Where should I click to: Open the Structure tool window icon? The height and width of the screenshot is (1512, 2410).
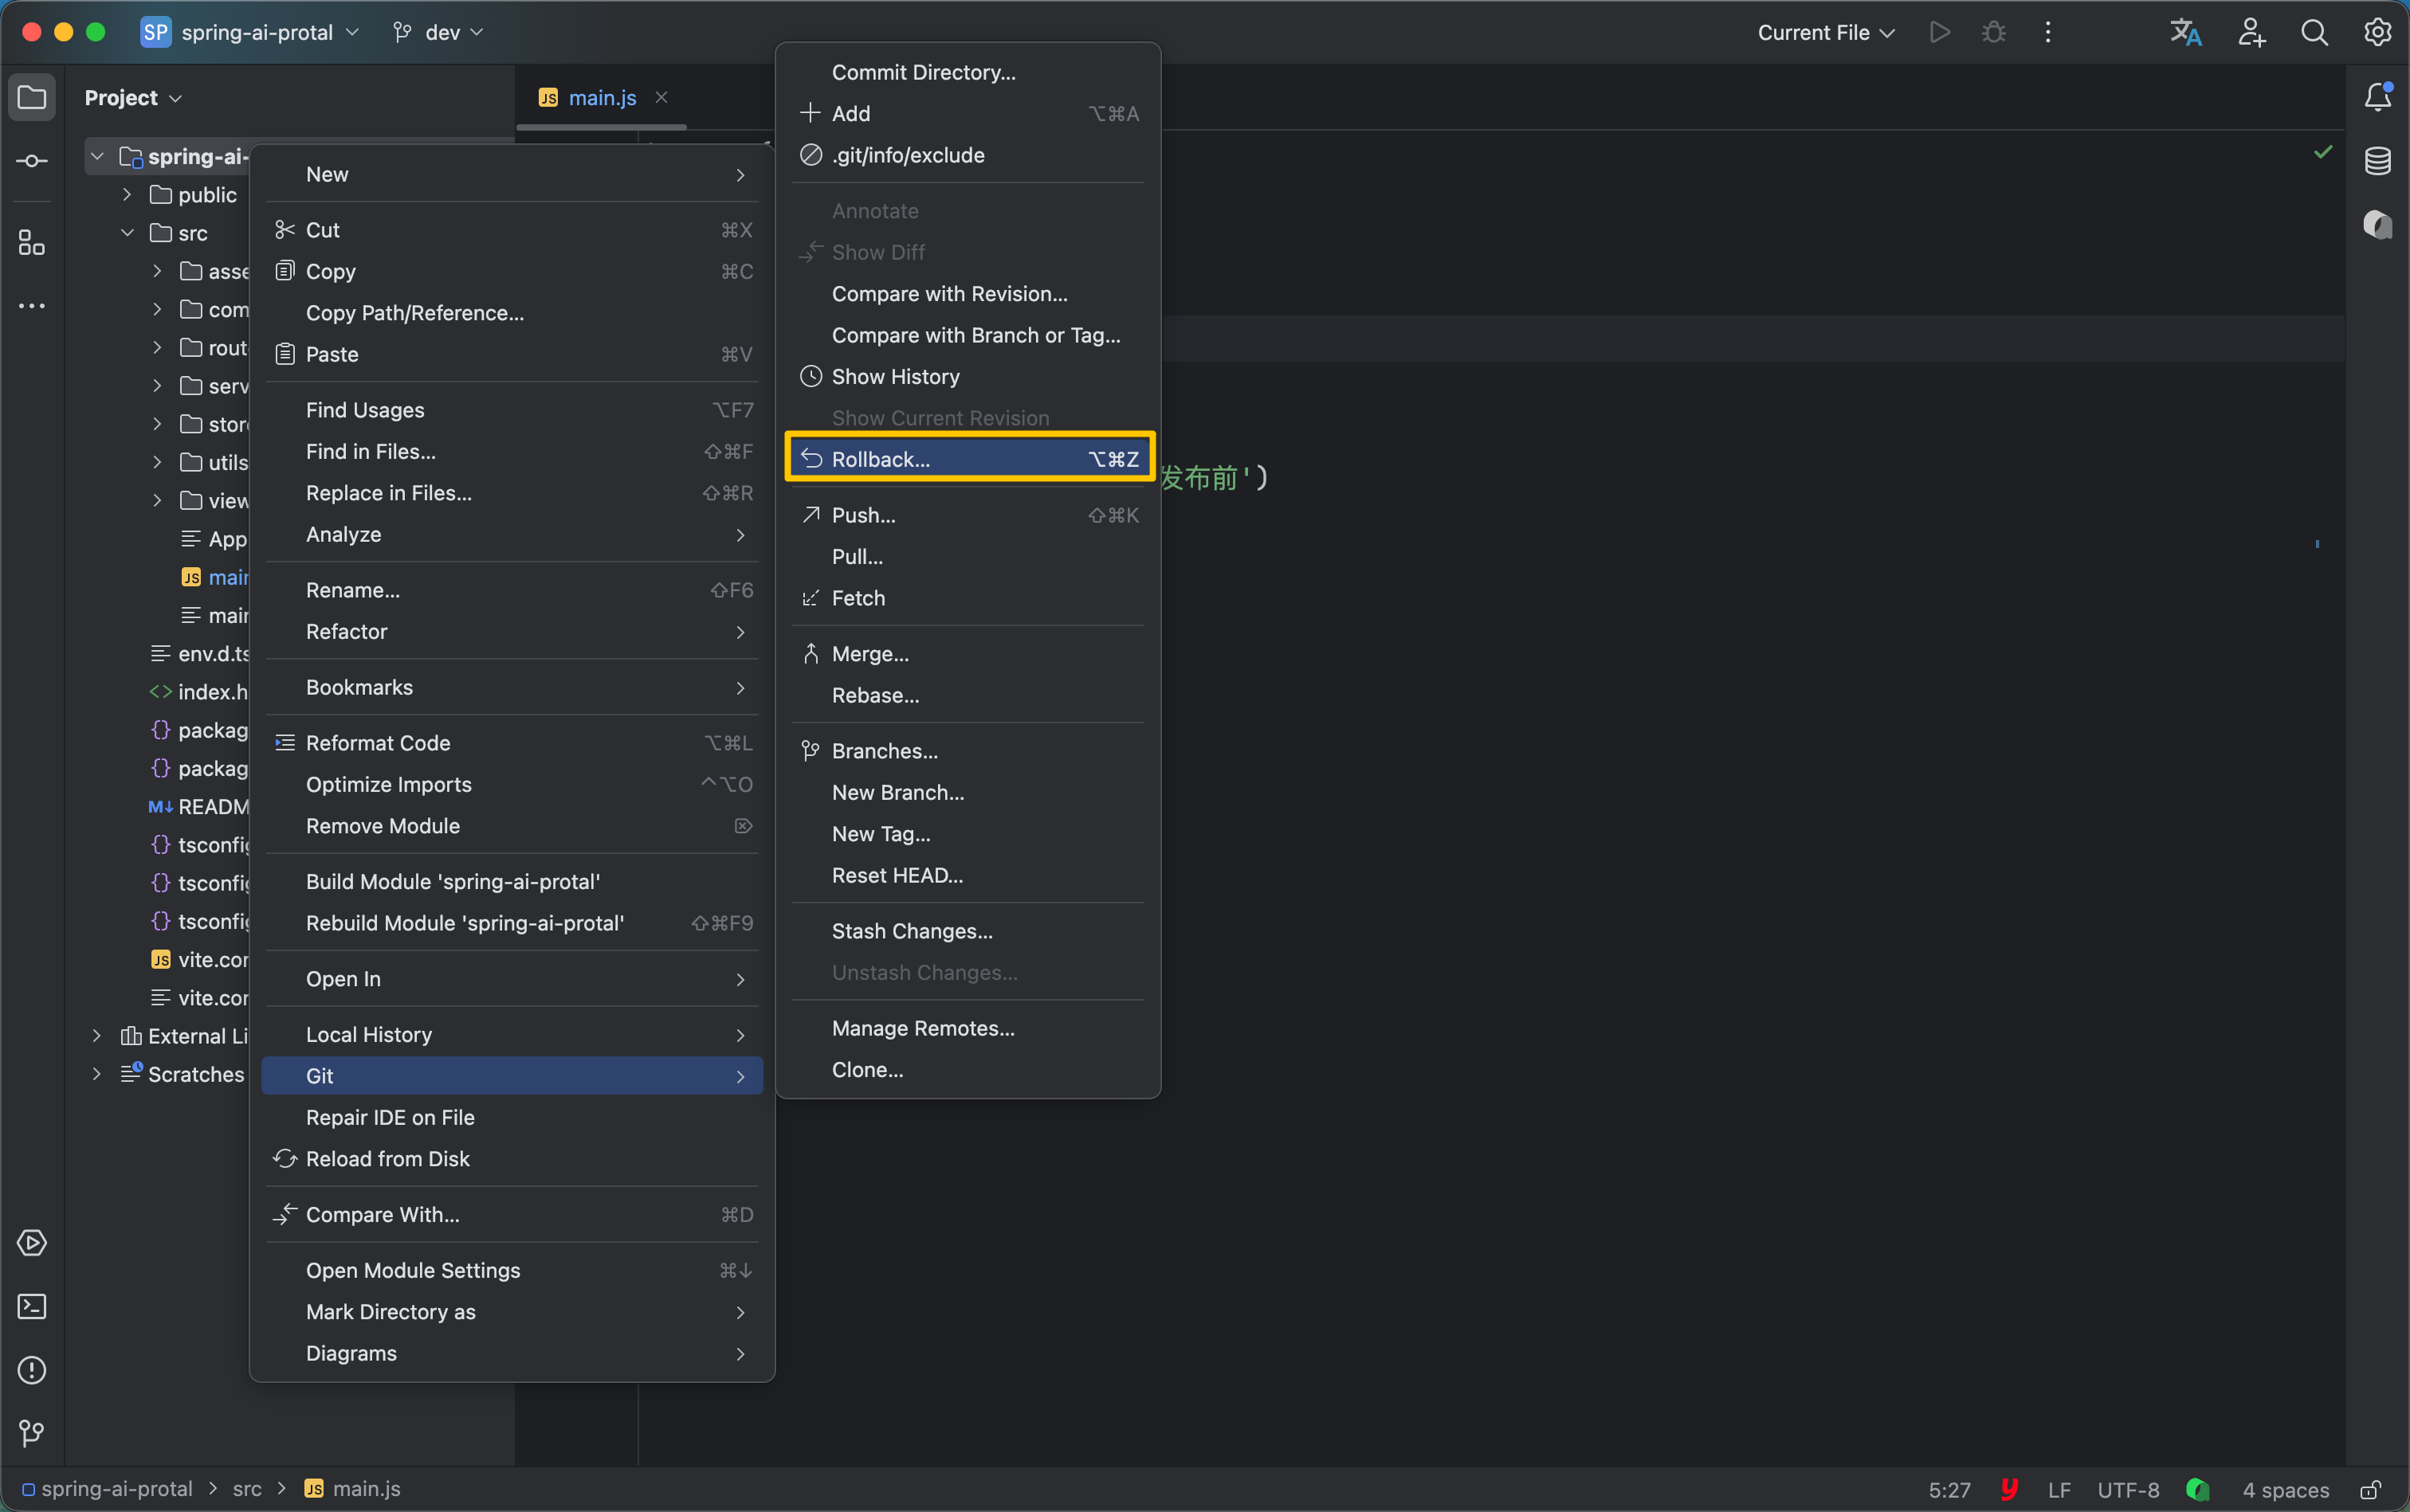(32, 243)
